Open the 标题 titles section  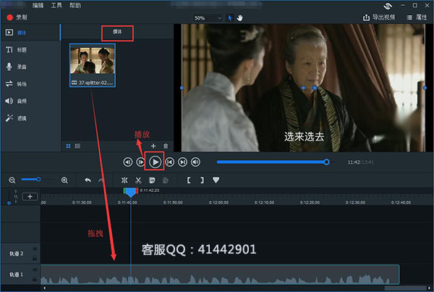point(16,50)
